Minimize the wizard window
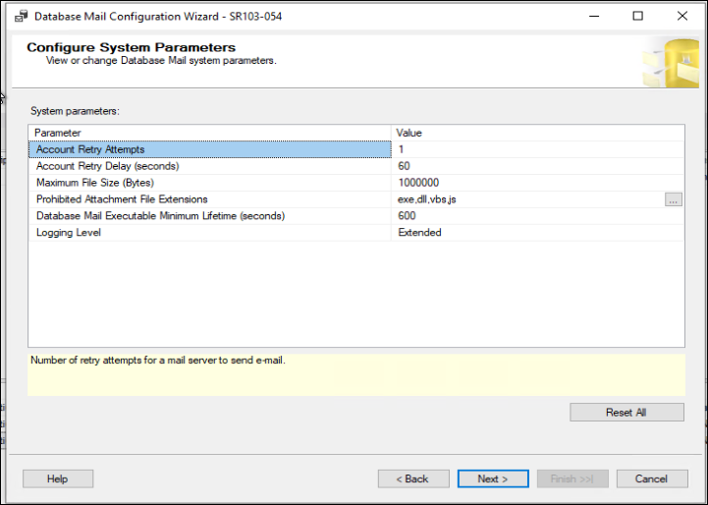The height and width of the screenshot is (505, 708). (x=594, y=16)
